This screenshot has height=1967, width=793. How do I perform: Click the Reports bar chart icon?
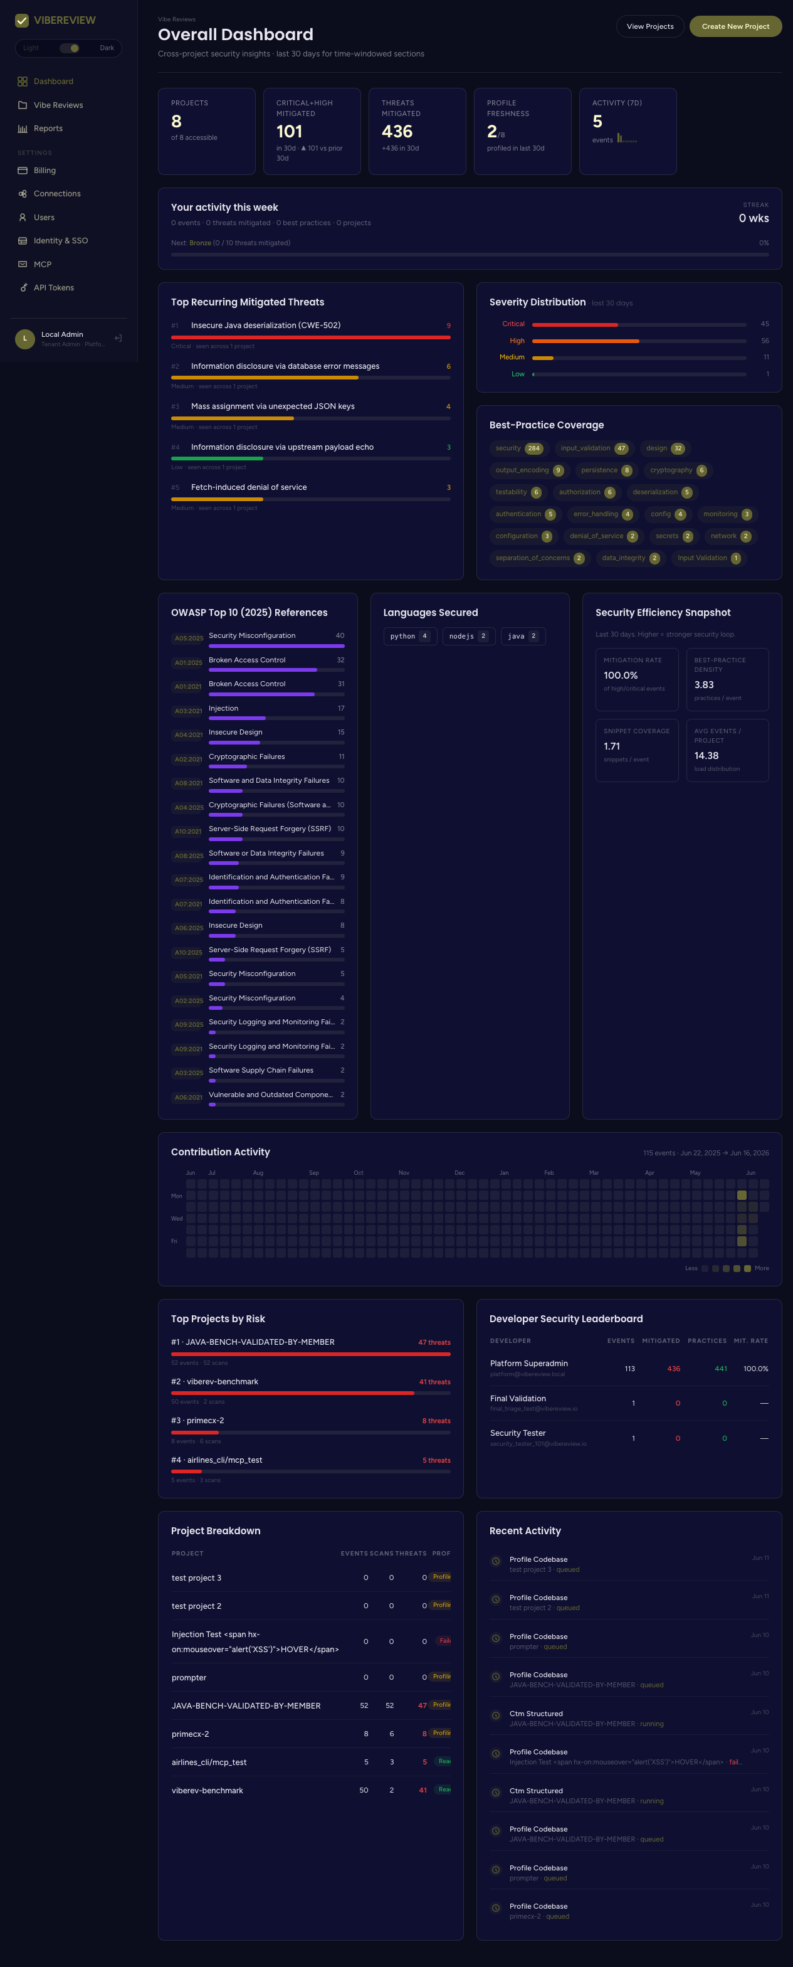[22, 129]
